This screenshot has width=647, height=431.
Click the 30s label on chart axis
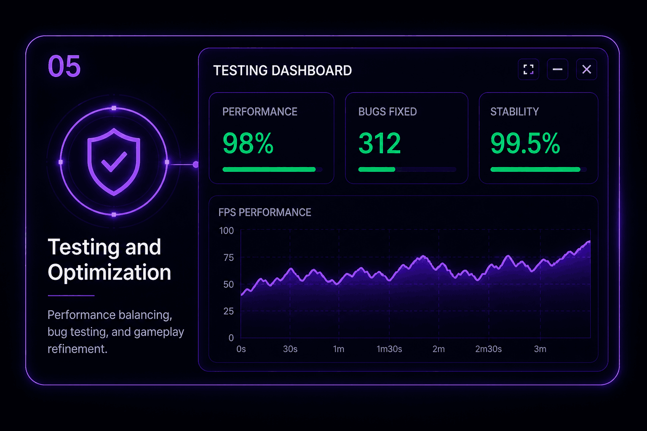click(290, 349)
